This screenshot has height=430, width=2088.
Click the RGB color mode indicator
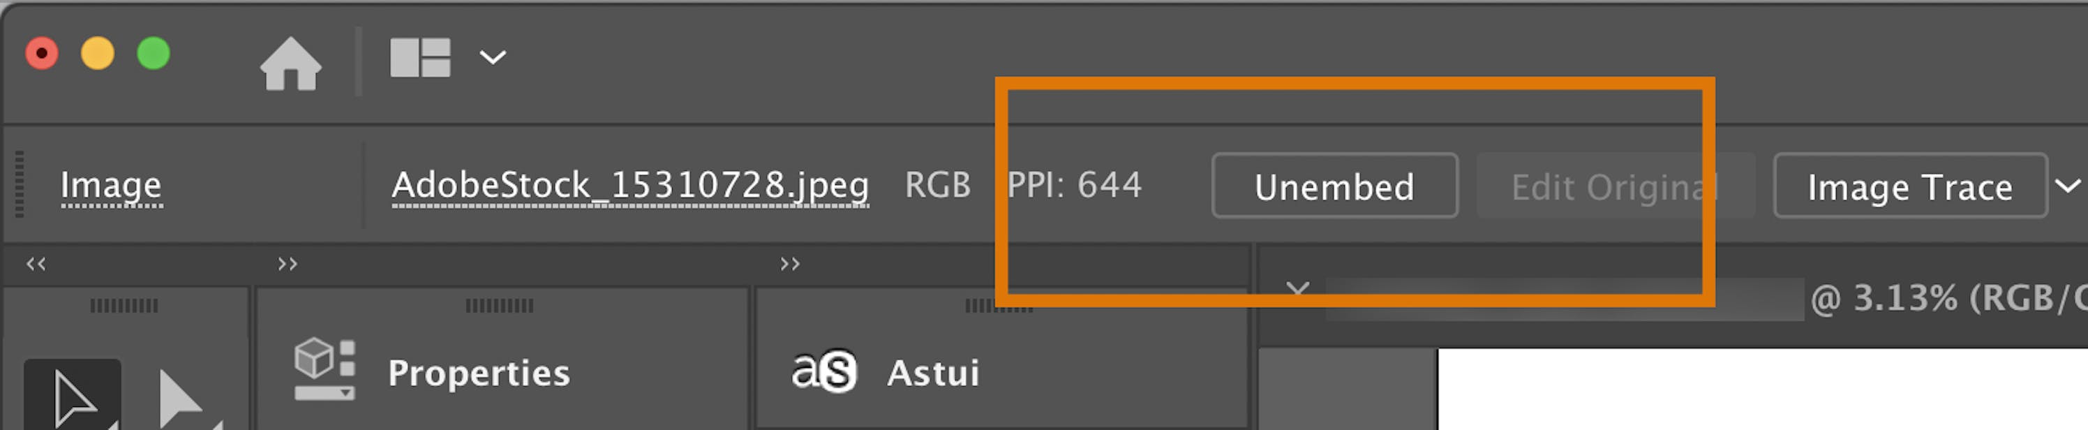(937, 185)
